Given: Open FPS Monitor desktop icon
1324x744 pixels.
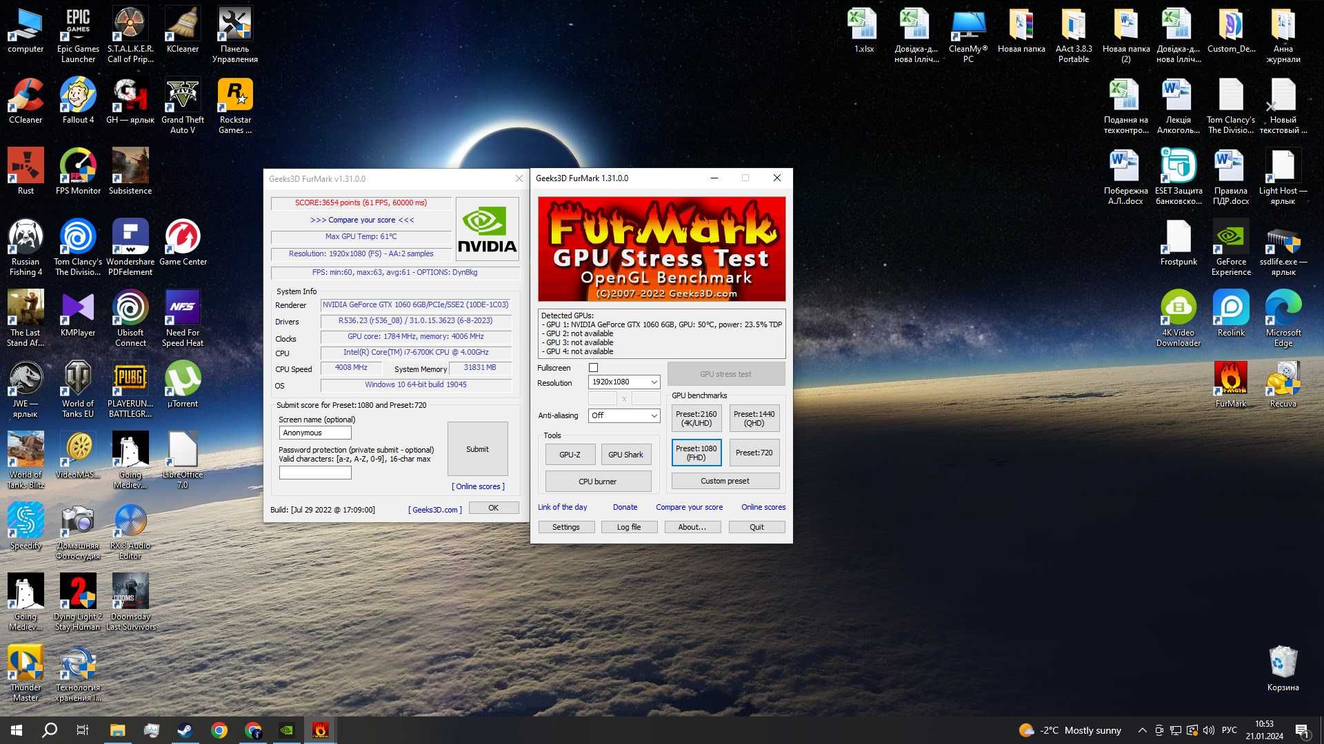Looking at the screenshot, I should [78, 172].
